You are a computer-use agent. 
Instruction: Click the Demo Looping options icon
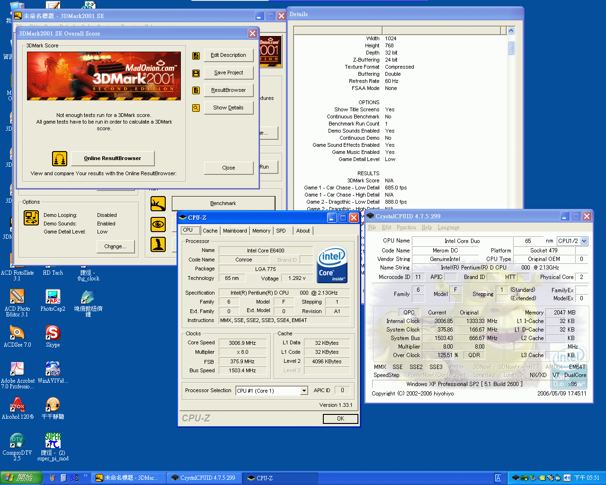31,218
